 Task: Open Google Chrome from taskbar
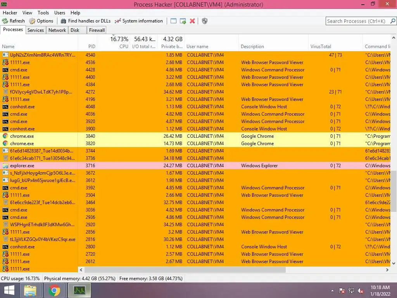click(54, 290)
